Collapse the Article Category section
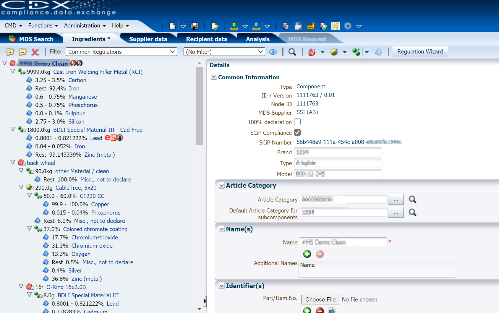The image size is (499, 313). click(x=222, y=185)
